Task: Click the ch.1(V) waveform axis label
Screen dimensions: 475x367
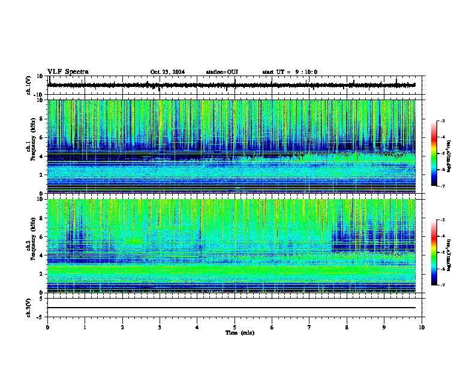Action: click(x=28, y=85)
